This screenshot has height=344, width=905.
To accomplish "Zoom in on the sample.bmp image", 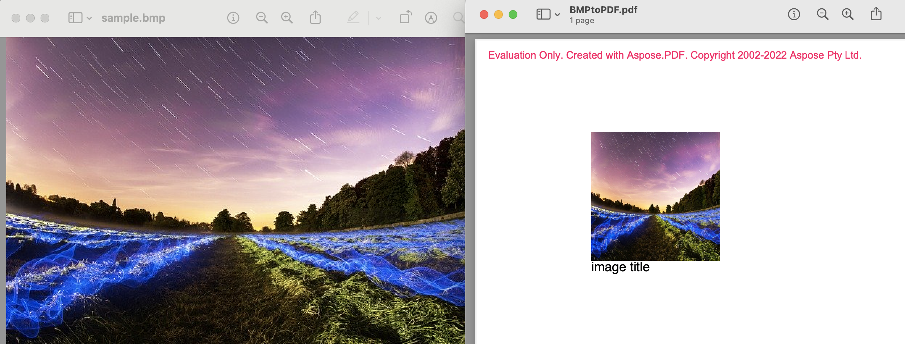I will tap(286, 17).
